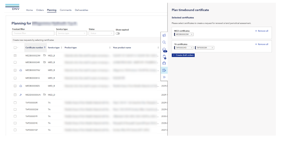Screen dimensions: 284x144
Task: Click folder icon next to MEDB000023M
Action: 44,55
